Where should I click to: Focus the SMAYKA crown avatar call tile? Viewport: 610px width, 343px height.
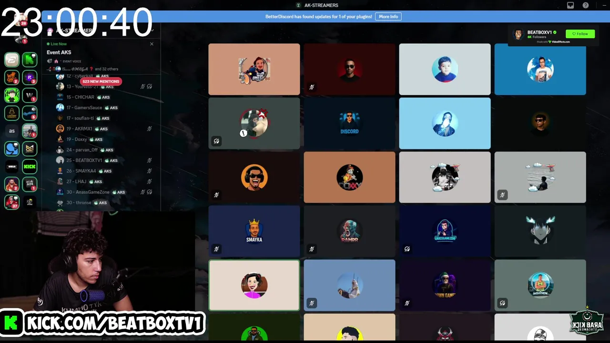(254, 231)
